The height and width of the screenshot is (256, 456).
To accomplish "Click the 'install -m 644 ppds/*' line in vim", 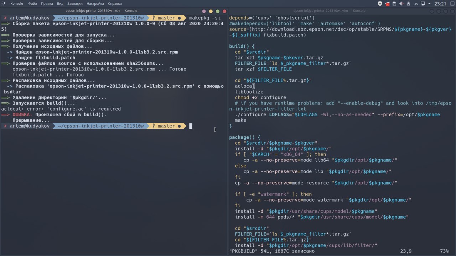I will point(322,217).
